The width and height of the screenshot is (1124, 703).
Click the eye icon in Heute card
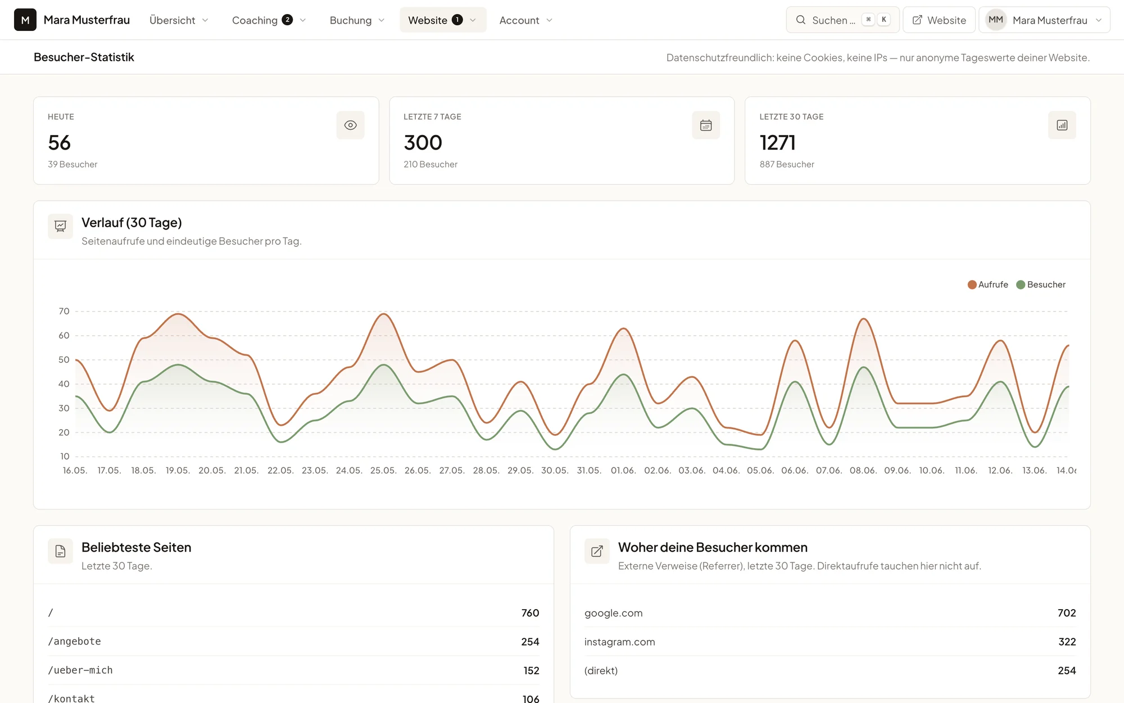pyautogui.click(x=350, y=125)
